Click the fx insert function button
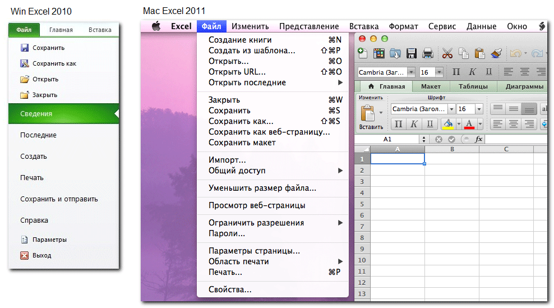 [479, 139]
